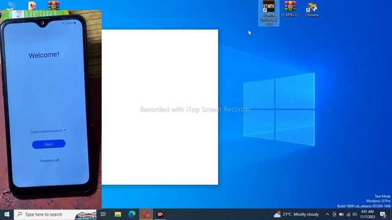Open Task View from the taskbar
The width and height of the screenshot is (392, 220).
[x=104, y=215]
